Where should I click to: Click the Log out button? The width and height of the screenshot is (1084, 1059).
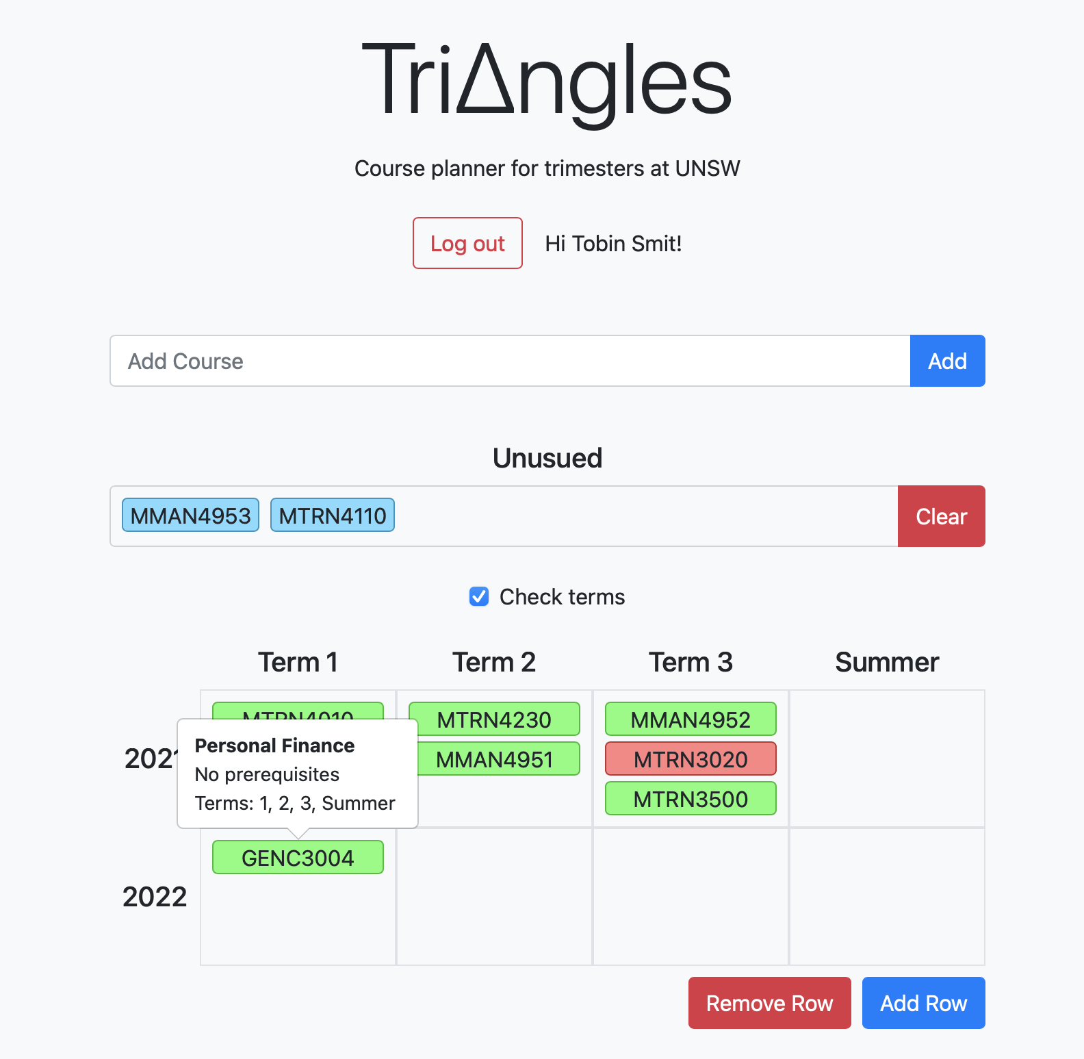tap(467, 243)
